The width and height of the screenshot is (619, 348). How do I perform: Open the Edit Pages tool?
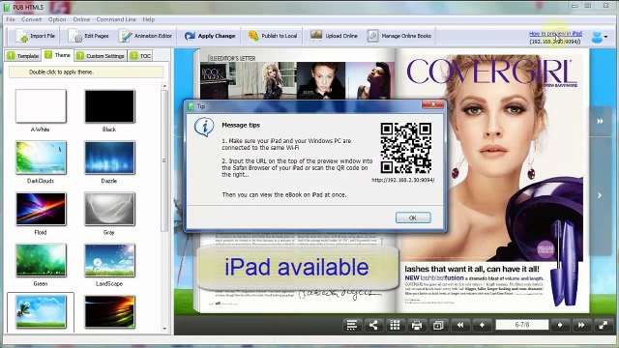click(x=88, y=36)
